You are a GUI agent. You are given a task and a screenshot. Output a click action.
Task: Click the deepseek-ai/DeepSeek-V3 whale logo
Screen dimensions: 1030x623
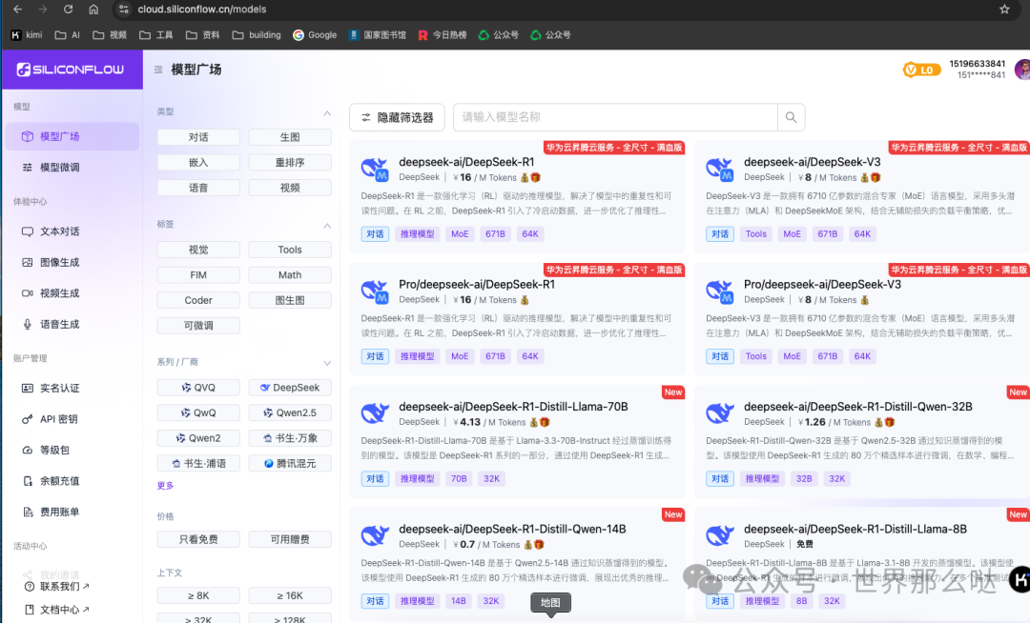click(x=720, y=170)
